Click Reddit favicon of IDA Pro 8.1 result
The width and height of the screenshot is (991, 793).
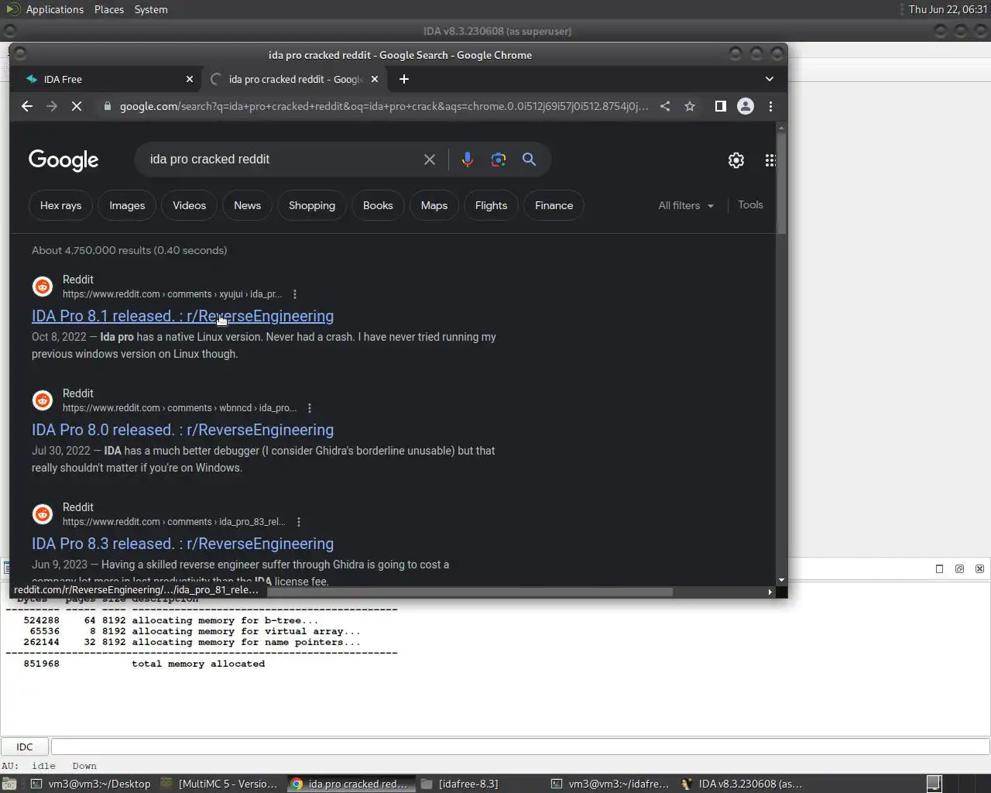[x=43, y=287]
